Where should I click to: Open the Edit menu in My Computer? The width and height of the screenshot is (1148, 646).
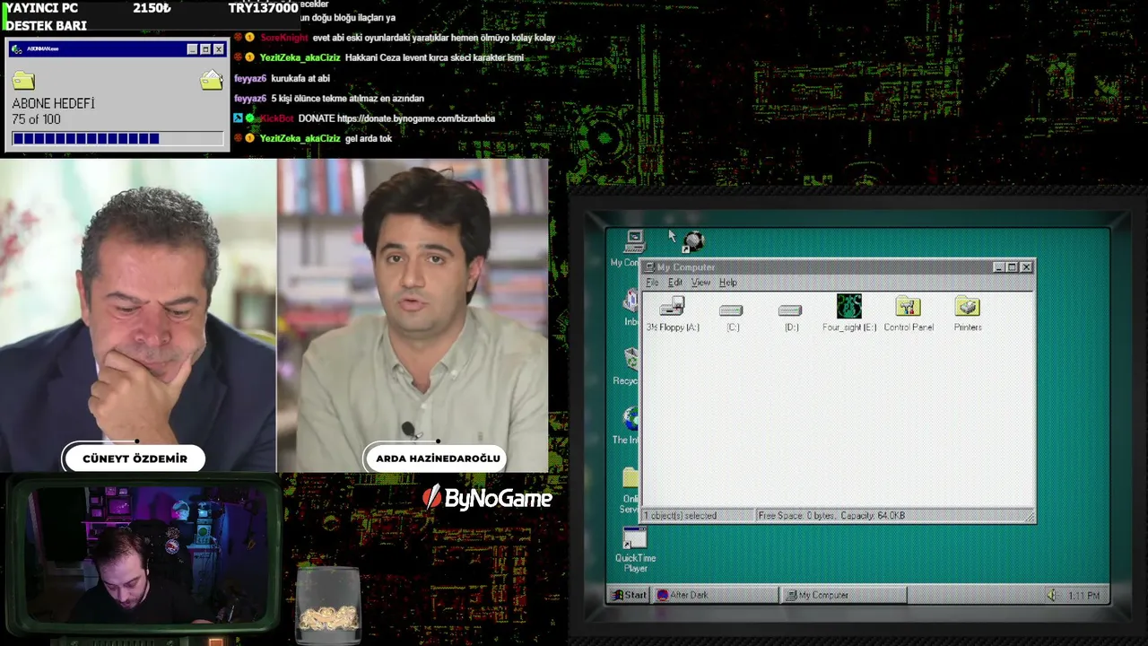pos(674,283)
